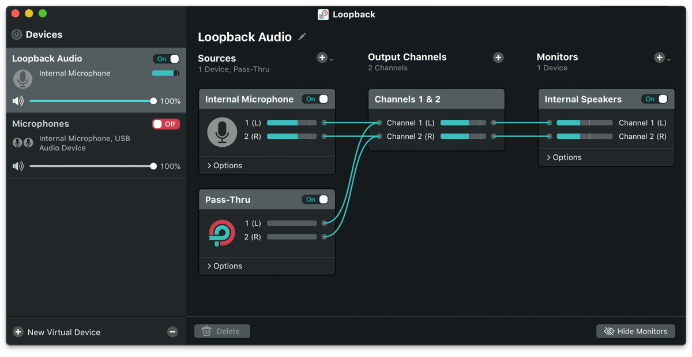
Task: Adjust the Loopback Audio volume slider
Action: pyautogui.click(x=92, y=101)
